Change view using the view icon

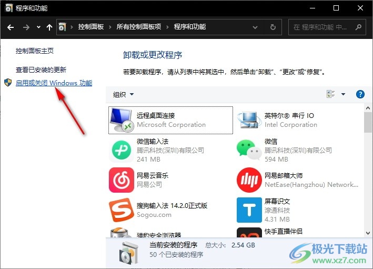(x=331, y=94)
